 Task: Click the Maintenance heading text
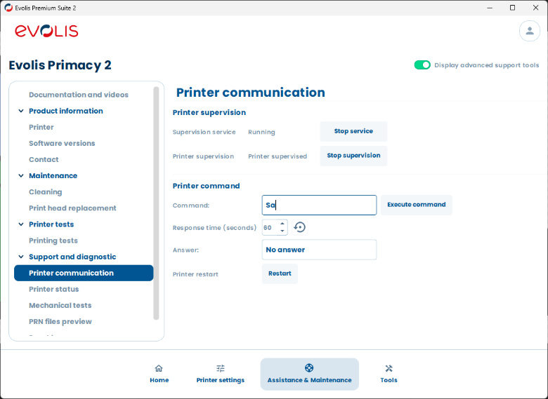pos(53,176)
